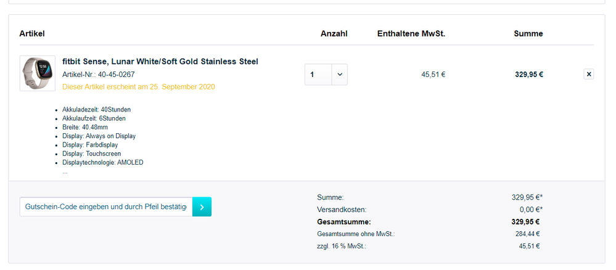616x270 pixels.
Task: Click 'Display: Farbdisplay' spec line
Action: click(90, 145)
